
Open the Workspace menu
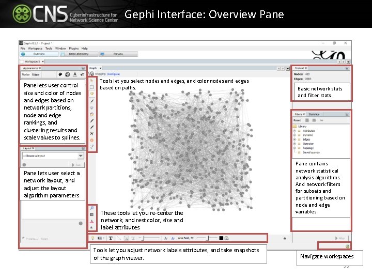[35, 49]
